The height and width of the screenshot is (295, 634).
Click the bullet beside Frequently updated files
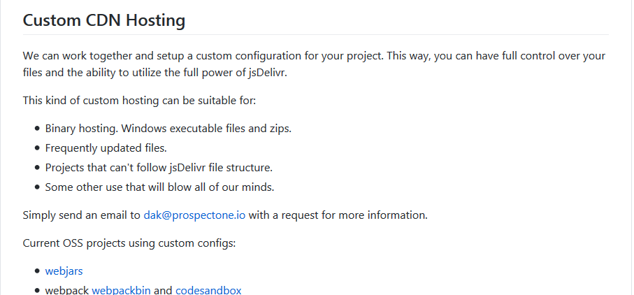(38, 148)
